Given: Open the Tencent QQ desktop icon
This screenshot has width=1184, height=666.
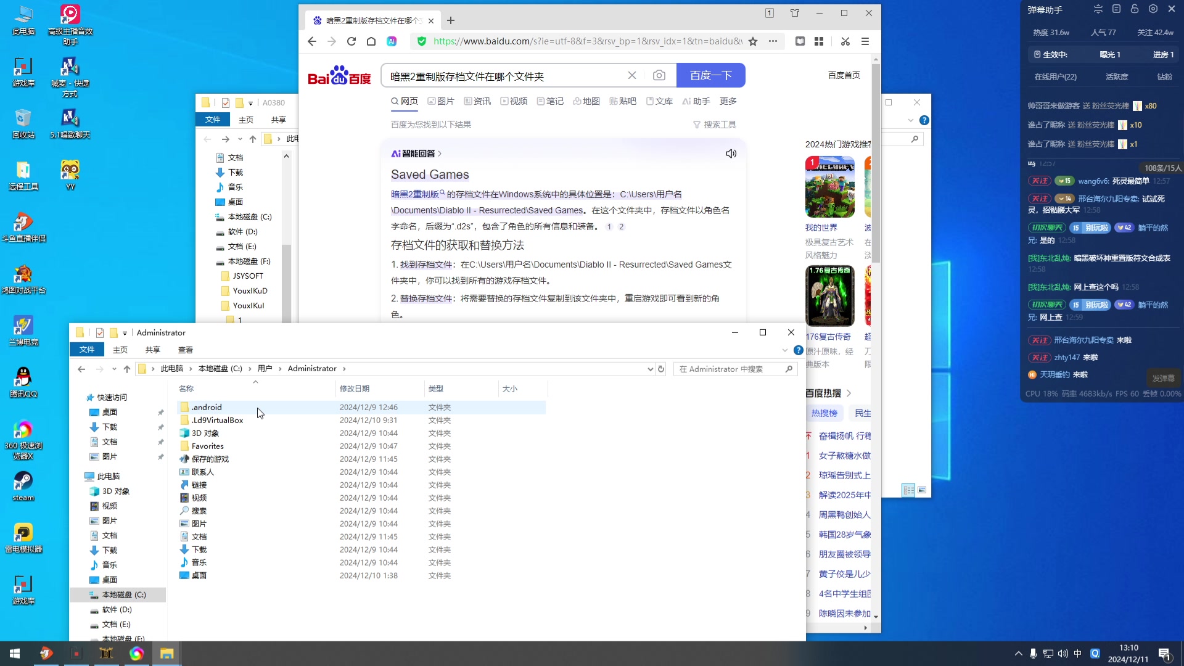Looking at the screenshot, I should 23,382.
